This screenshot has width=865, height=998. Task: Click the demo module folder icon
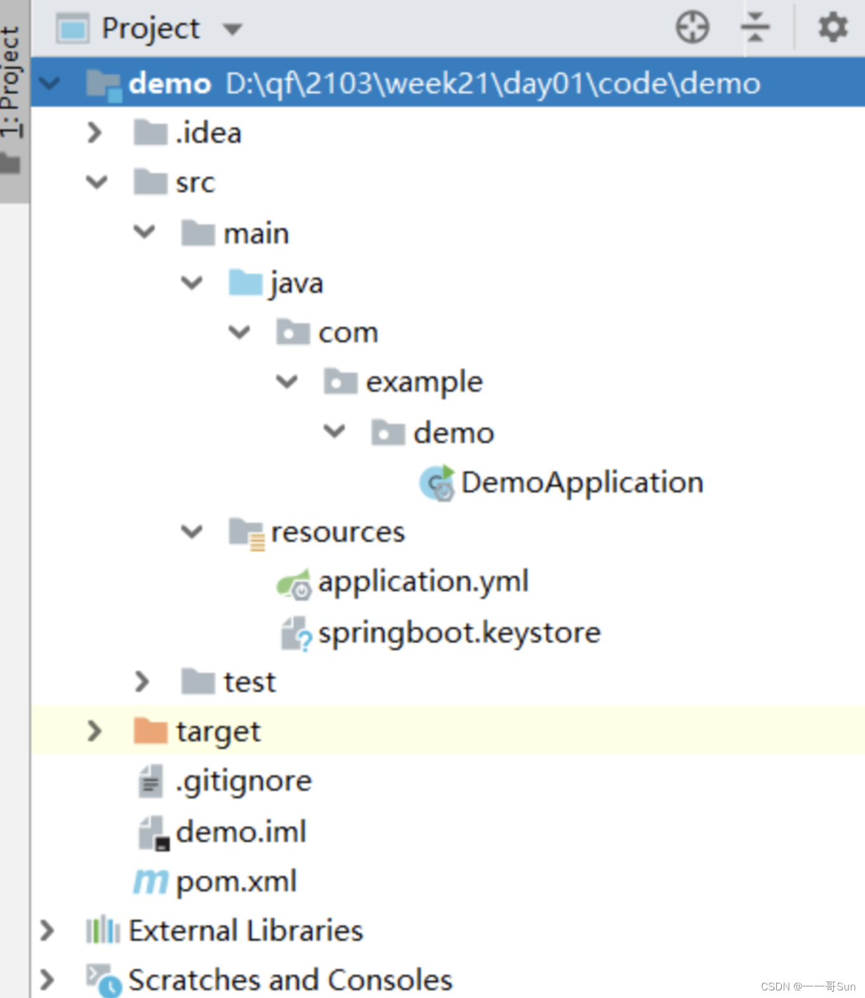(x=103, y=85)
